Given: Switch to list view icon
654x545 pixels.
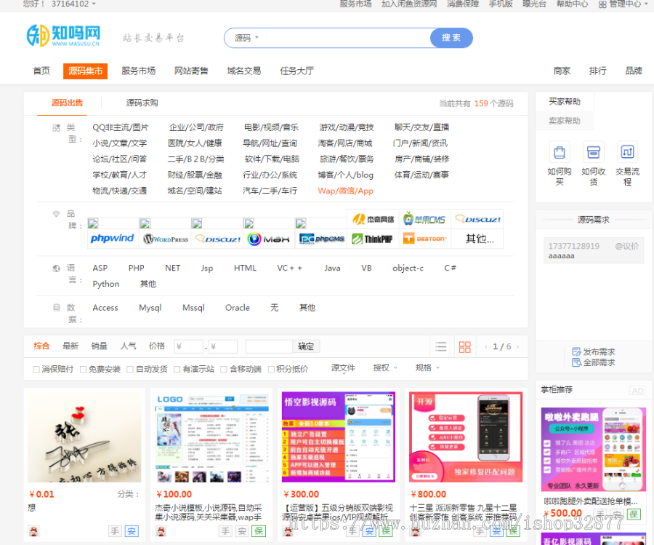Looking at the screenshot, I should 441,346.
